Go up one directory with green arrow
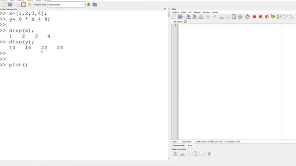This screenshot has width=296, height=166. (88, 5)
